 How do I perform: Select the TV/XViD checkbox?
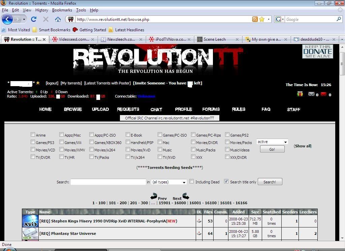[160, 157]
